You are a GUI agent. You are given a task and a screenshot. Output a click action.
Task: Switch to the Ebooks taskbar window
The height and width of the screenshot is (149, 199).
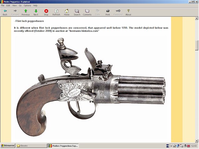pyautogui.click(x=32, y=146)
